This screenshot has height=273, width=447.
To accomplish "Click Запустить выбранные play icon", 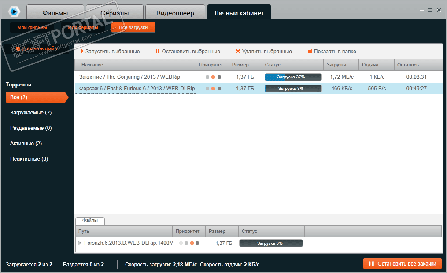I will click(x=82, y=51).
